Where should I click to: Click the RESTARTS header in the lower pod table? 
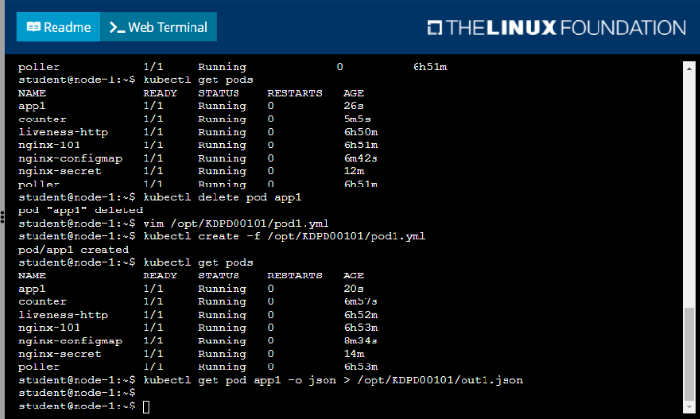(x=295, y=275)
